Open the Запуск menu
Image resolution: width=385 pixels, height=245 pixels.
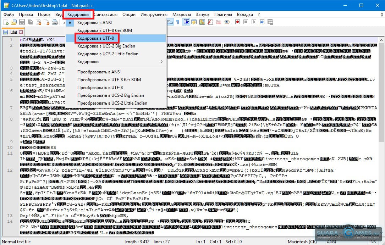pyautogui.click(x=203, y=15)
